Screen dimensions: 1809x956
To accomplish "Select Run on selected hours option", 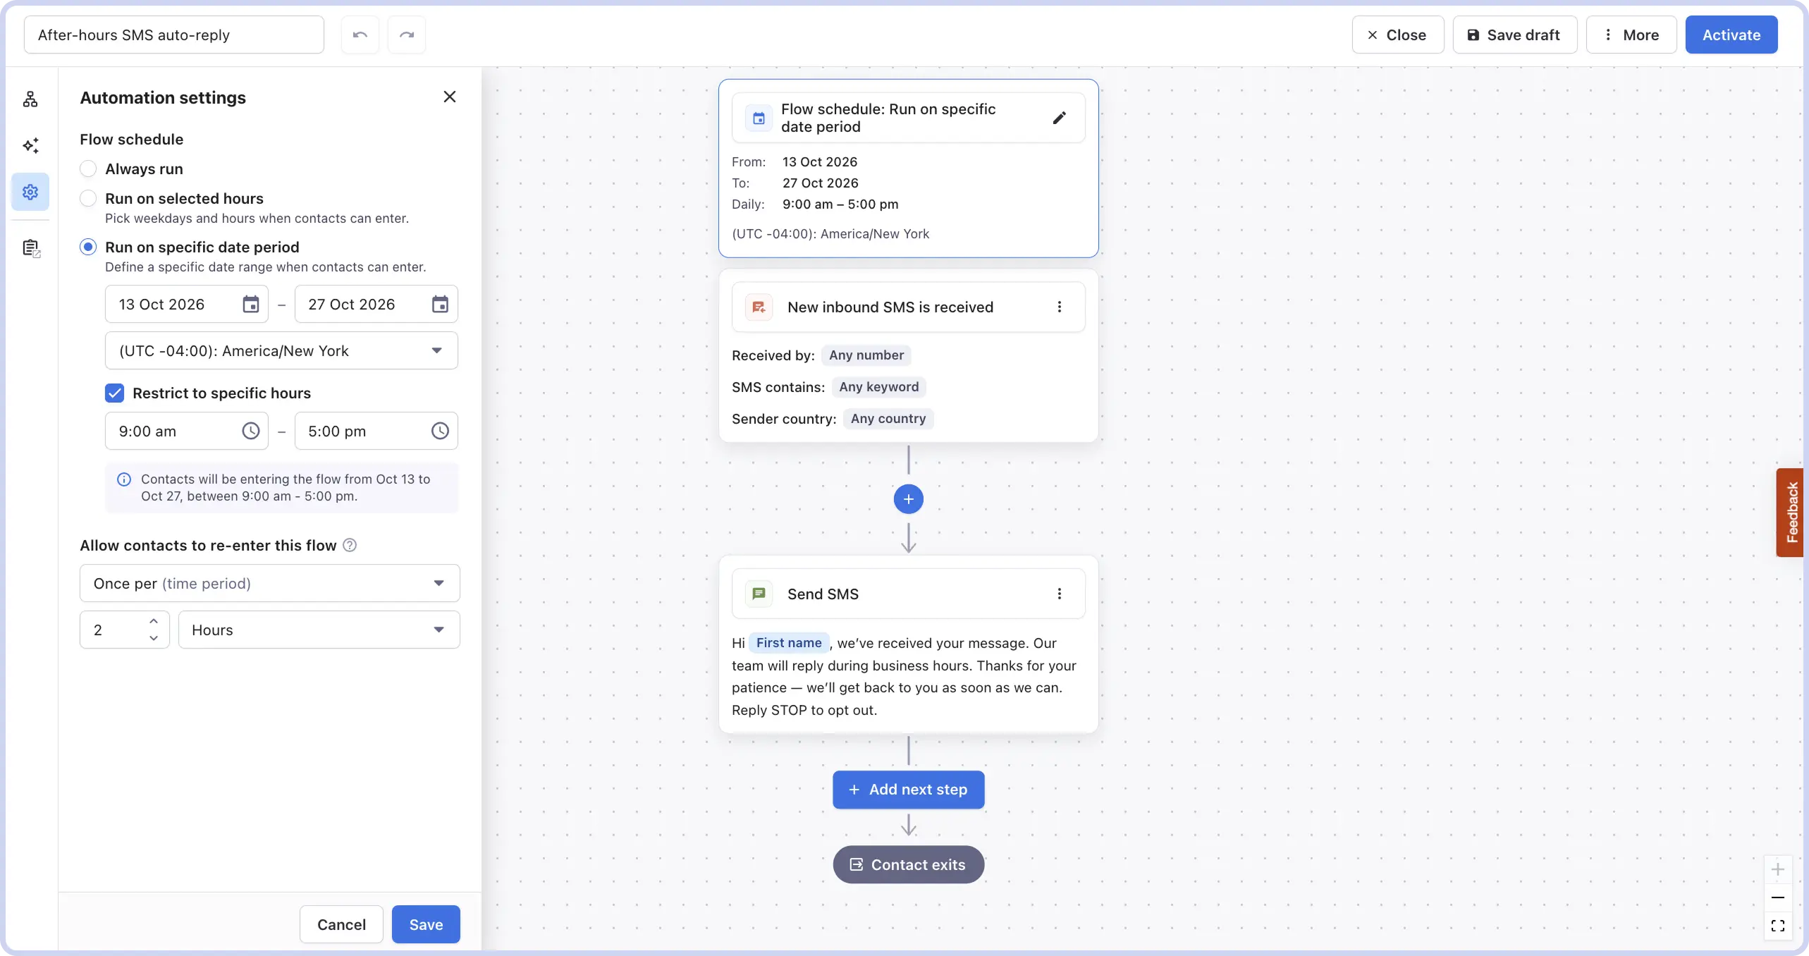I will click(88, 198).
